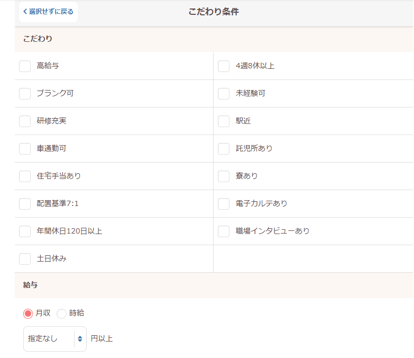Select the 未経験可 checkbox
Screen dimensions: 414x358
224,94
